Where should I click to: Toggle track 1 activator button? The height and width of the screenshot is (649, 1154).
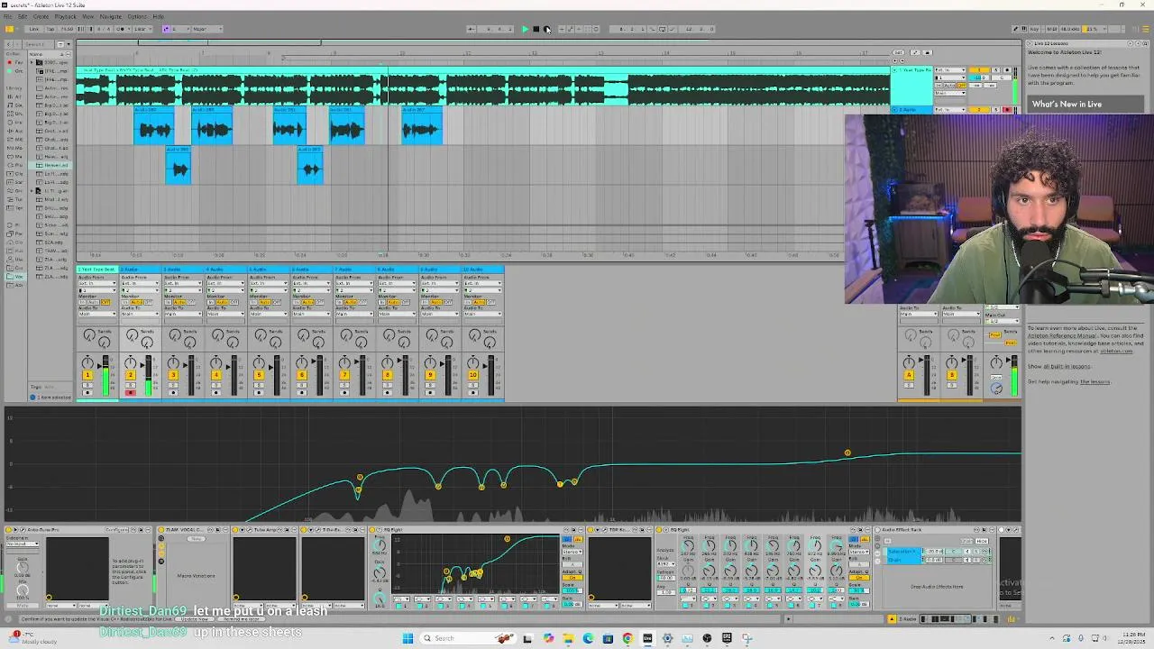[87, 375]
